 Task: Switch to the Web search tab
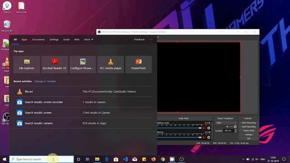tap(77, 39)
